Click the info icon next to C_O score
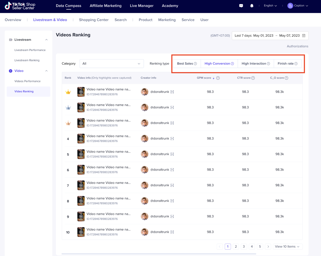The width and height of the screenshot is (321, 256). (x=286, y=78)
